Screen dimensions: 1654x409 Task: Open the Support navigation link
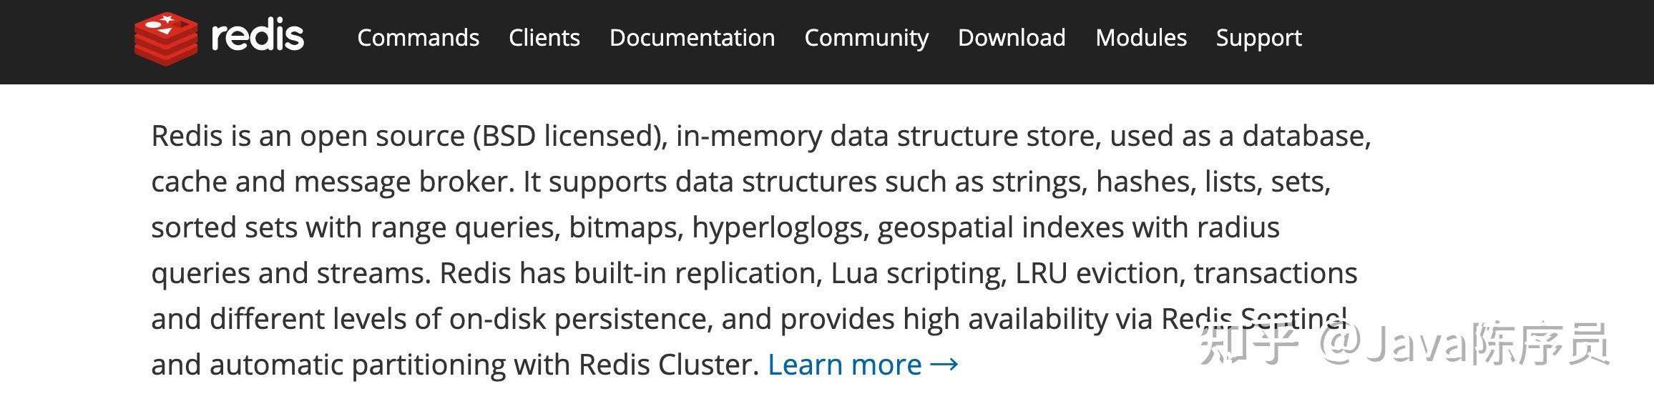tap(1258, 37)
